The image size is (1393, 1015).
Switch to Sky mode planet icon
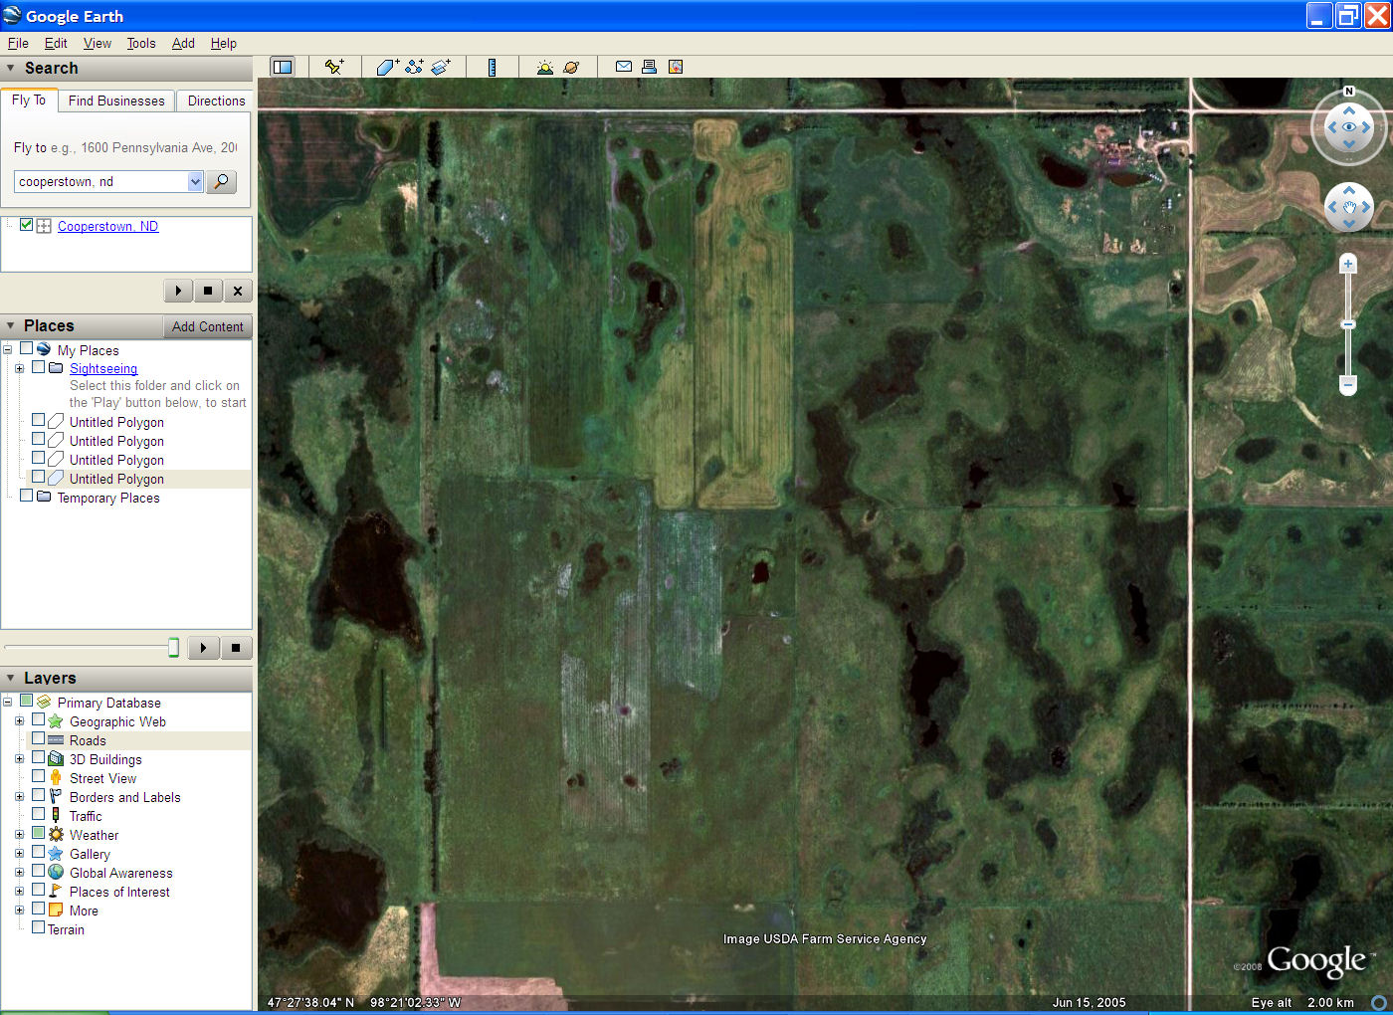tap(571, 67)
